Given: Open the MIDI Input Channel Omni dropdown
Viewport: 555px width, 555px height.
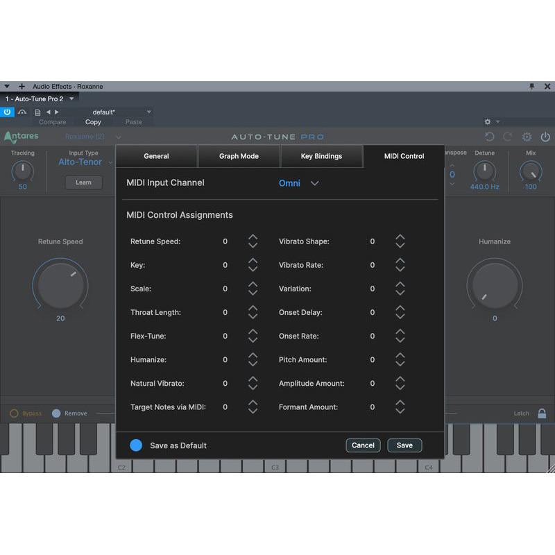Looking at the screenshot, I should (x=299, y=183).
